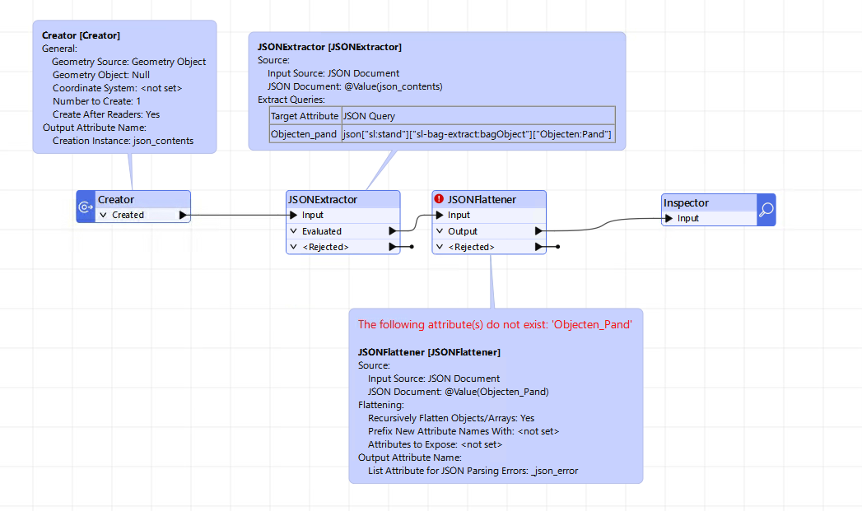Click the JSONFlattener Input port arrow
The image size is (862, 511).
[x=440, y=215]
